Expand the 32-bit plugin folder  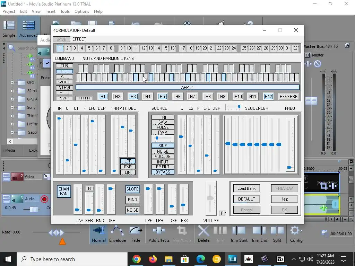(12, 91)
